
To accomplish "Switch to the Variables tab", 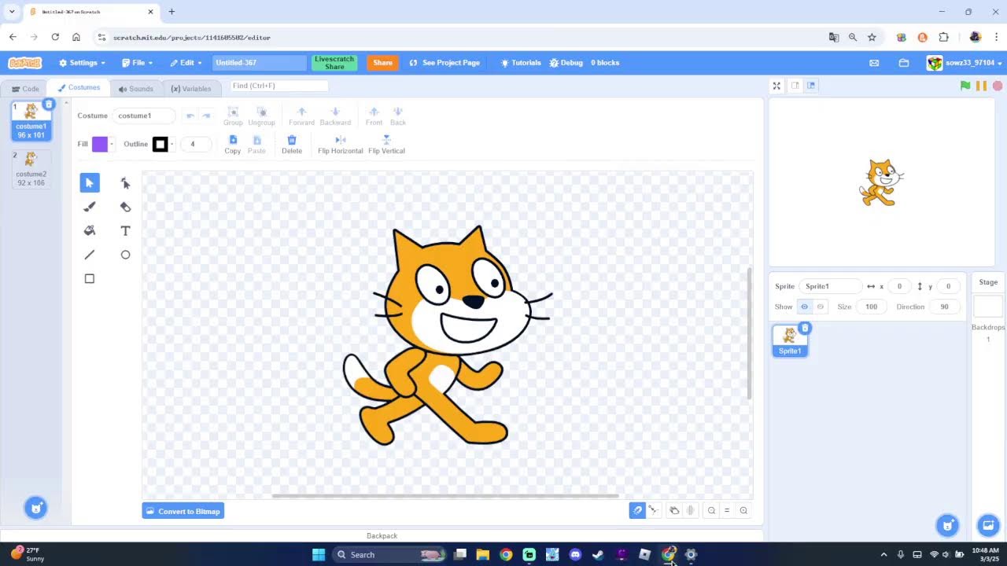I will (x=191, y=89).
